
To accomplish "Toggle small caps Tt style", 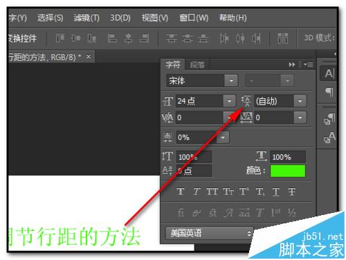I will tap(228, 192).
